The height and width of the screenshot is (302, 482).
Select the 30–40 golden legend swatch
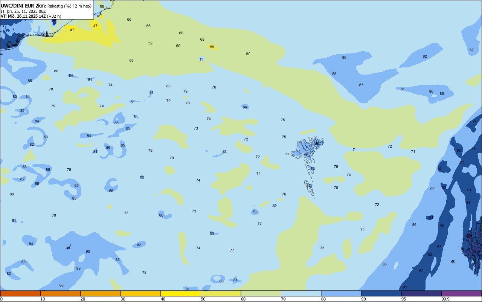click(140, 293)
